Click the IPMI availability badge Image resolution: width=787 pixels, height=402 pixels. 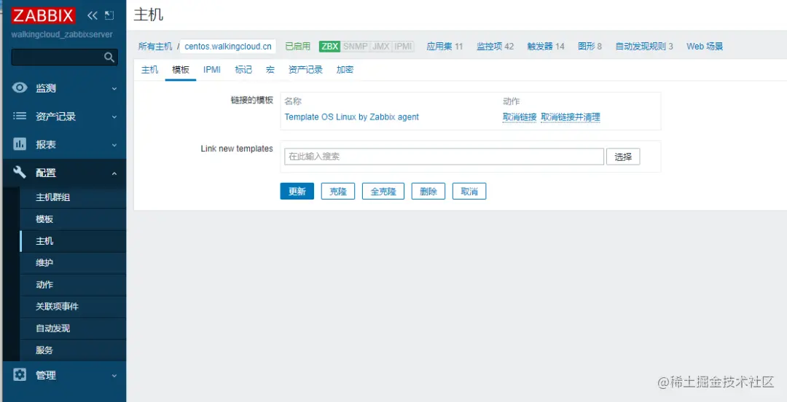(x=403, y=46)
